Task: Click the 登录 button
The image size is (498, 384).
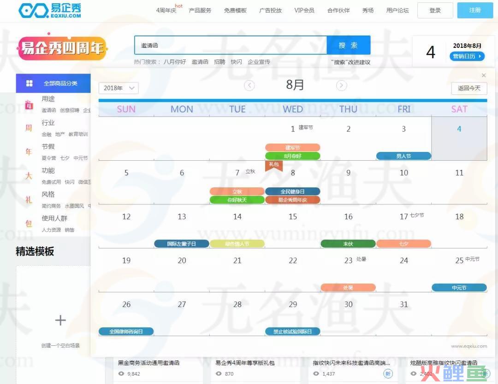Action: (435, 10)
